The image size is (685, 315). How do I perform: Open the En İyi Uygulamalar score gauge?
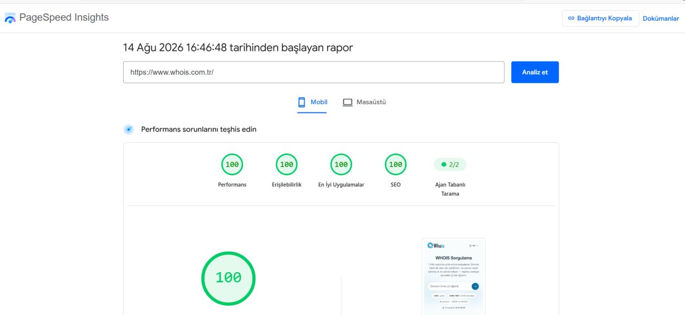point(341,165)
